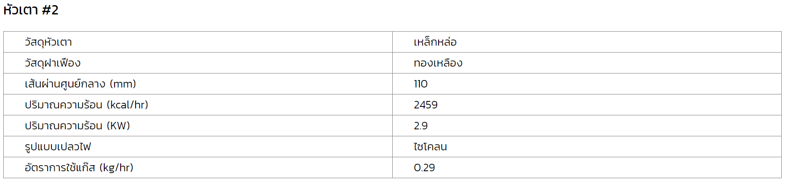Click the 0.29 gas usage value
The width and height of the screenshot is (785, 181).
click(x=424, y=168)
